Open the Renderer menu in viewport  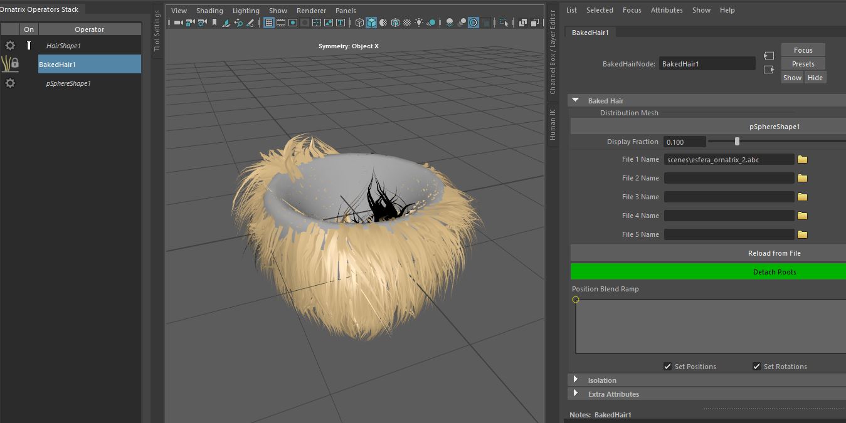click(x=311, y=11)
